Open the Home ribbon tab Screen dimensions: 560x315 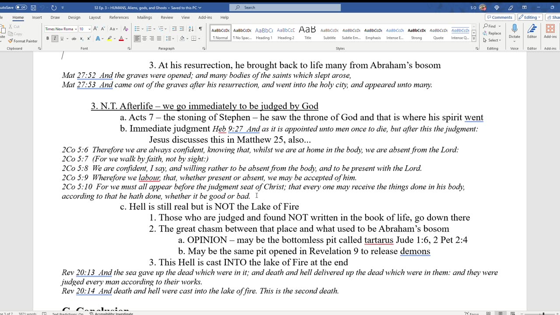18,17
